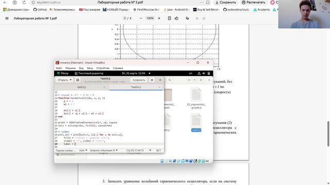Open the browser three-dots menu
Viewport: 330px width, 185px height.
coord(202,3)
